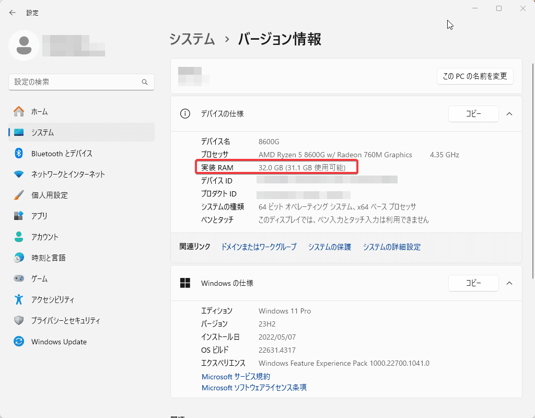Click the AMD Ryzen 5 8600G processor text
This screenshot has width=535, height=418.
335,155
